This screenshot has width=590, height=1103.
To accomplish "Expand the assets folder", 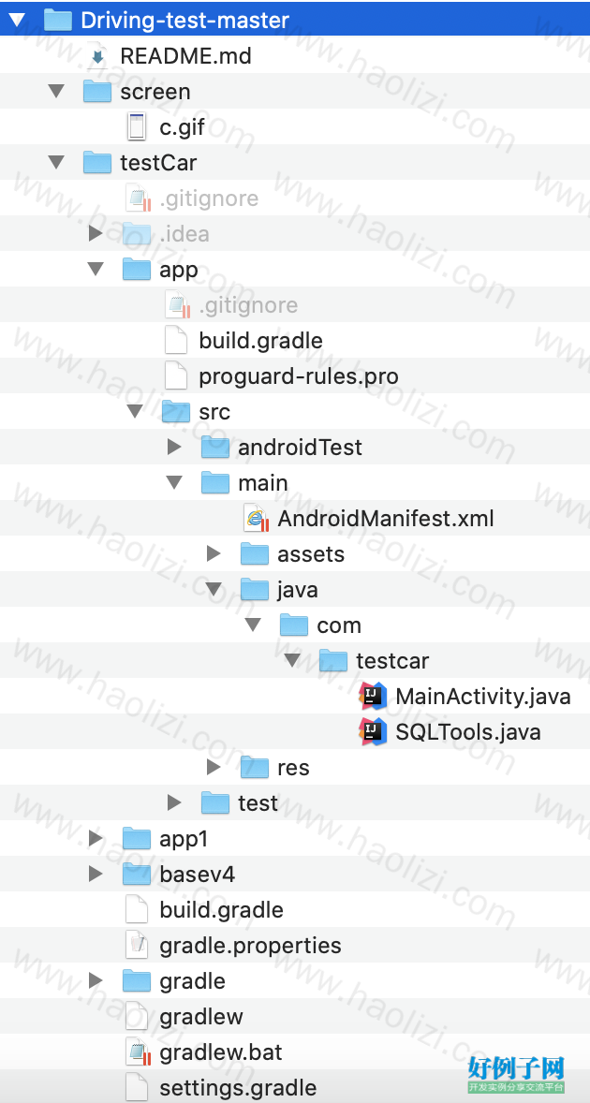I will (214, 553).
